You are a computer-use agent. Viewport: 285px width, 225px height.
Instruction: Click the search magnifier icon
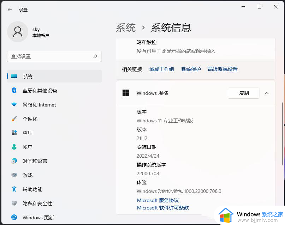point(95,56)
